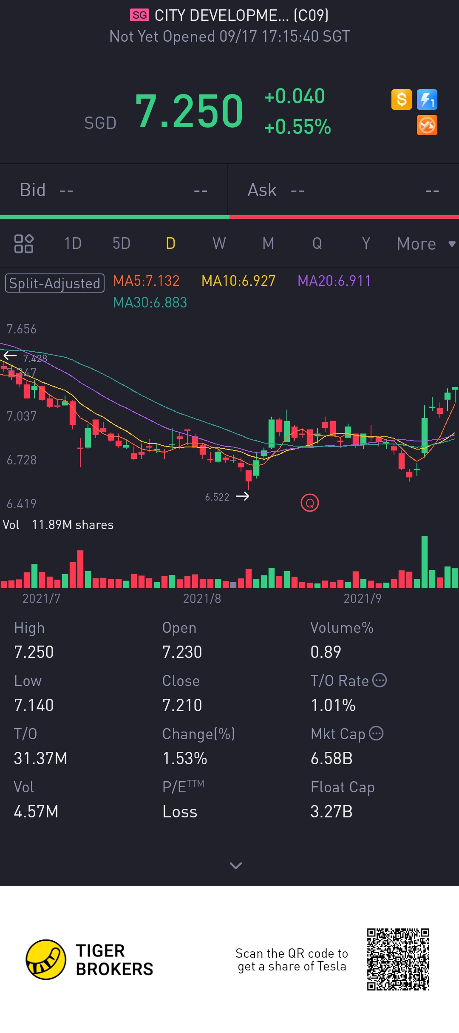The height and width of the screenshot is (1033, 459).
Task: Toggle the Split-Adjusted chart option
Action: tap(54, 283)
